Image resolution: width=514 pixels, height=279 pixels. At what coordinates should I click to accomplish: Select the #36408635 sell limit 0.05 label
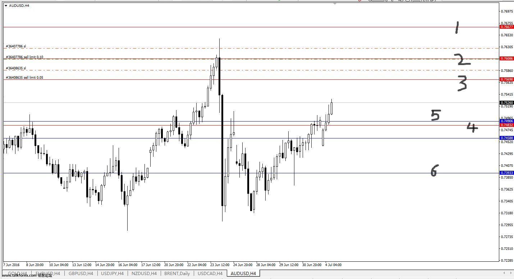(25, 78)
